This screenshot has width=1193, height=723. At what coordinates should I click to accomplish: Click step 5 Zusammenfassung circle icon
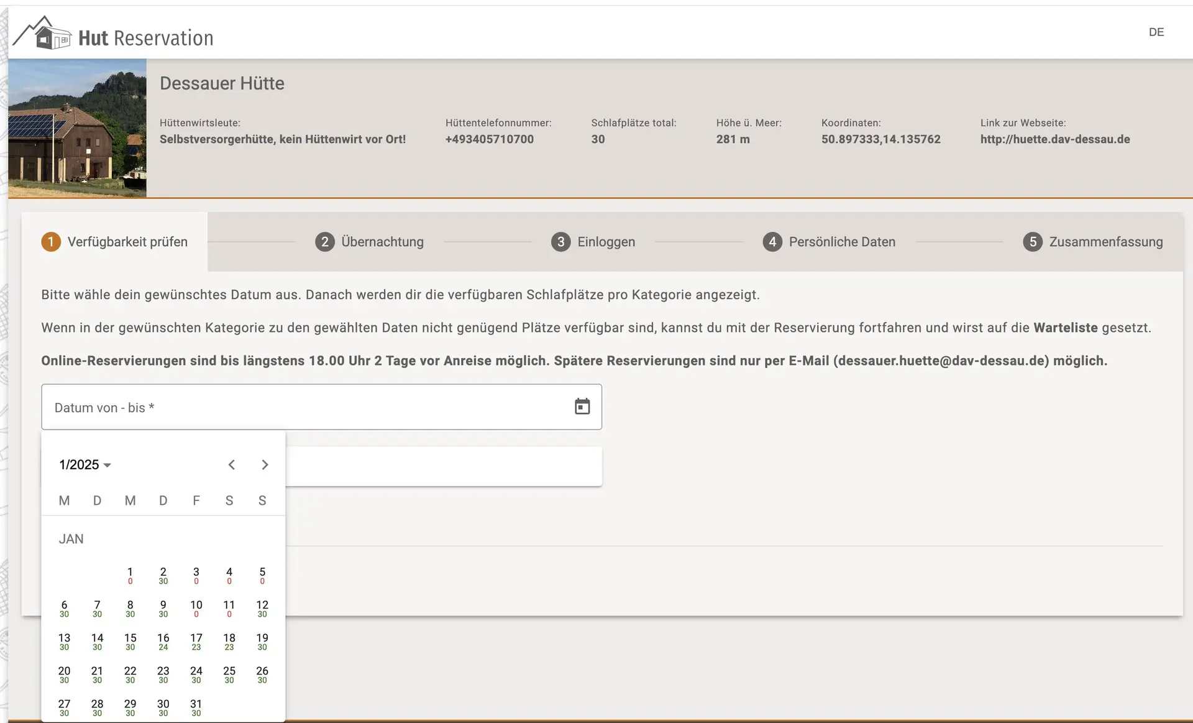pos(1032,242)
